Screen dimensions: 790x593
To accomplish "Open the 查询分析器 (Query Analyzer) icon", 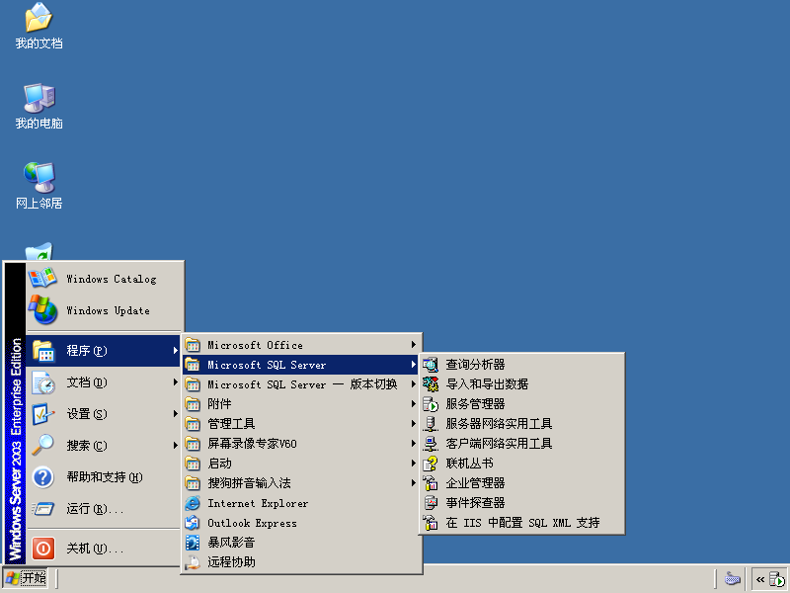I will tap(431, 365).
